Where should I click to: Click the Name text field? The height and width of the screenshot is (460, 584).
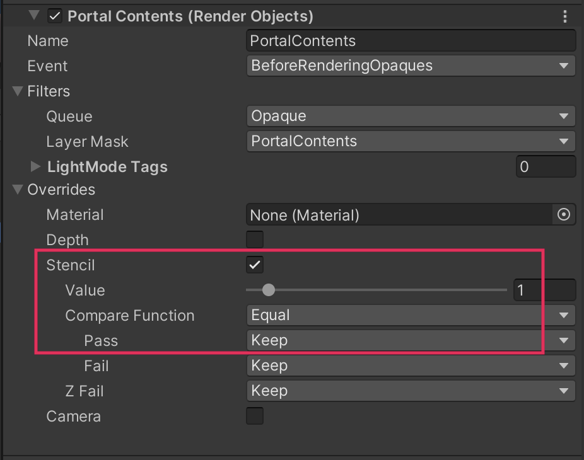[x=411, y=41]
